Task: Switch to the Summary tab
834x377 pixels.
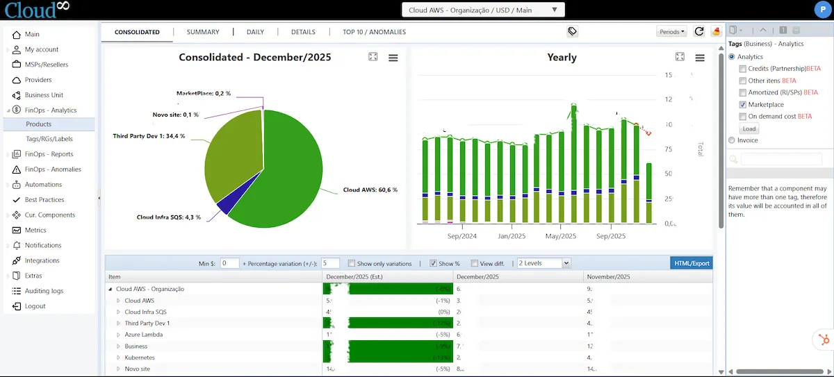Action: (203, 32)
